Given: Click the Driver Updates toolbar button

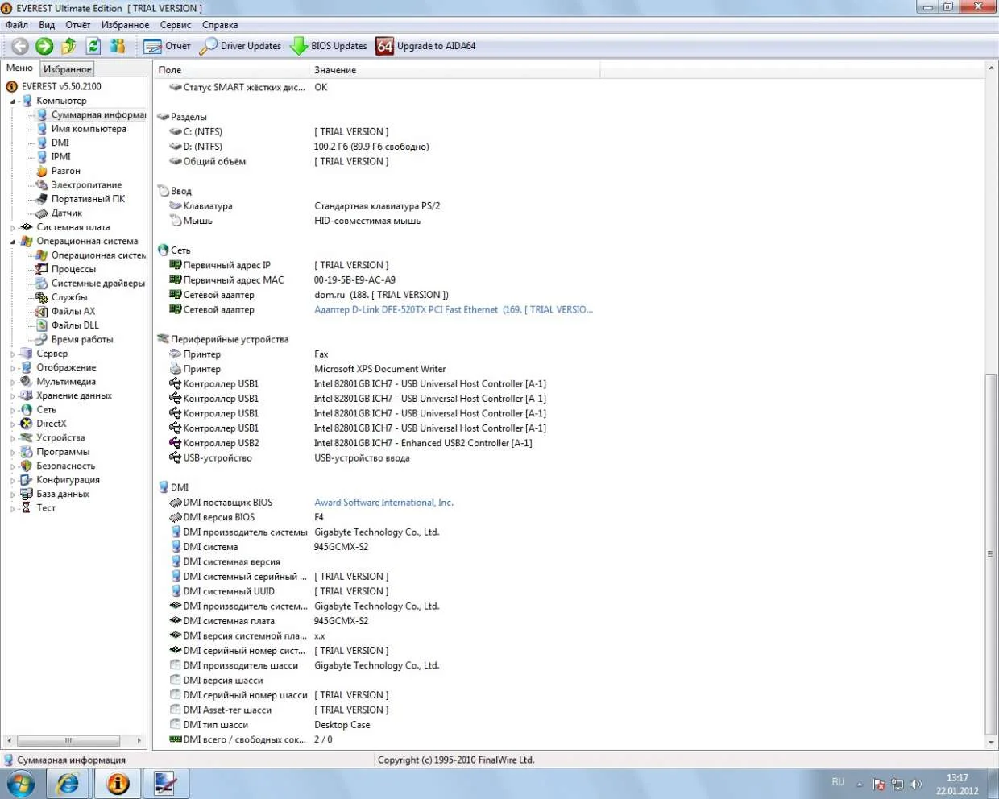Looking at the screenshot, I should 241,47.
